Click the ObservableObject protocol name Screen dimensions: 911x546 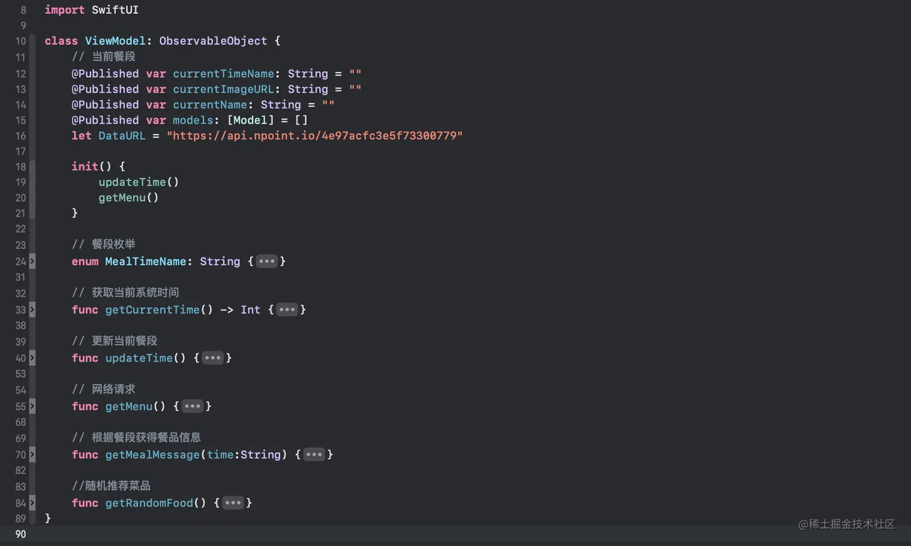(213, 41)
